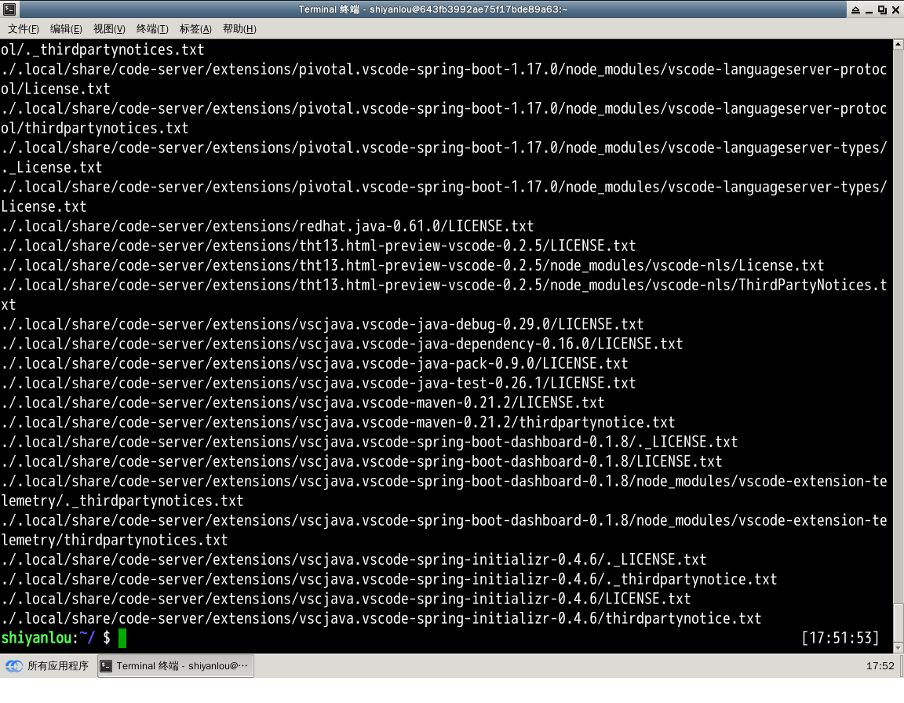Click the scrollbar up arrow
The width and height of the screenshot is (904, 703).
pyautogui.click(x=898, y=45)
